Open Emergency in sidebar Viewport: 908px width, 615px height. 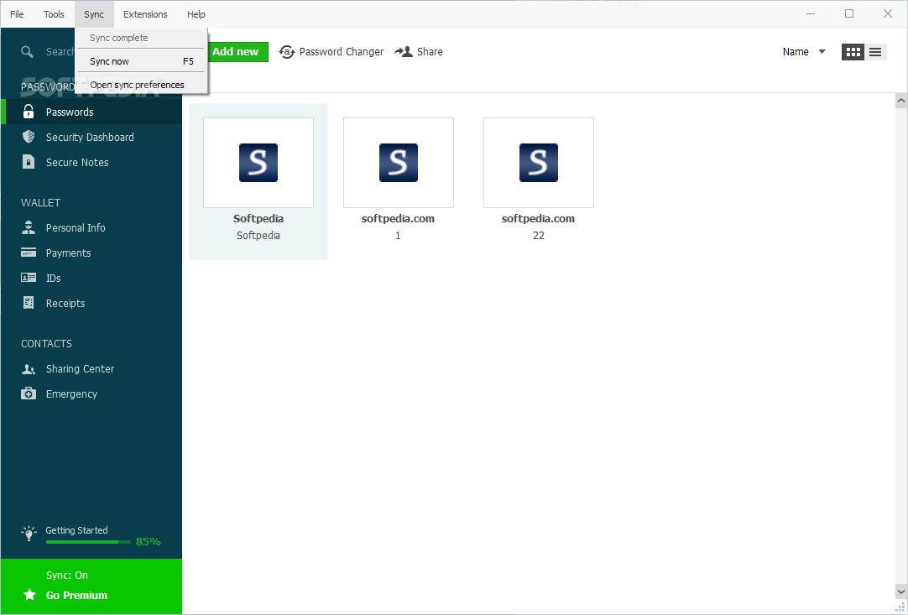coord(91,393)
